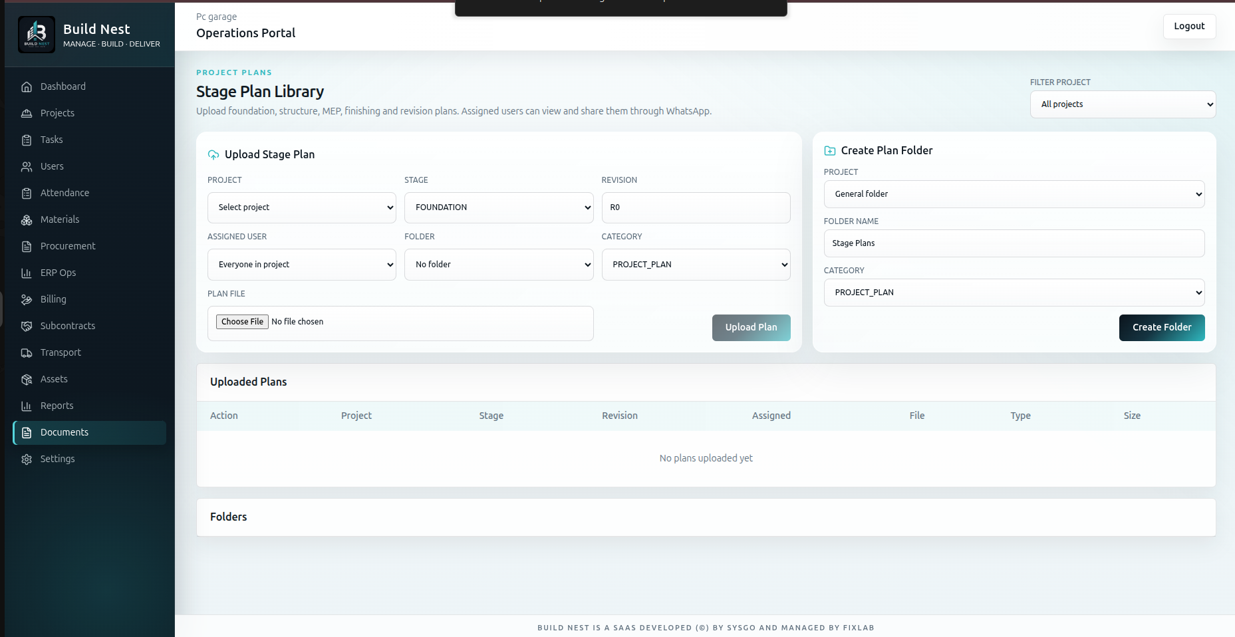Open the Select project dropdown

(x=302, y=207)
